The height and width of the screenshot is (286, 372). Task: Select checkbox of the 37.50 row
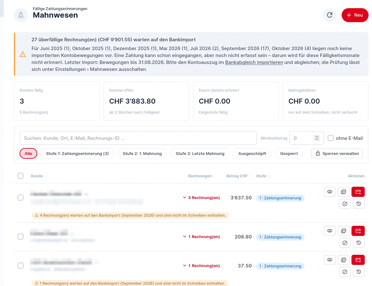21,266
